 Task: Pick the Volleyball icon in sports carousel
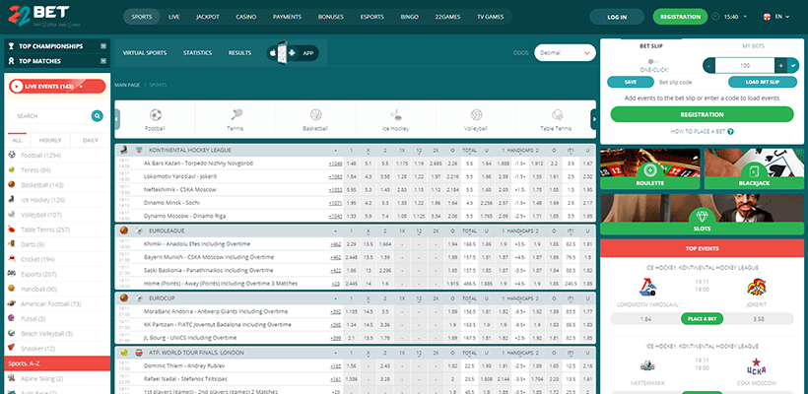(x=476, y=115)
